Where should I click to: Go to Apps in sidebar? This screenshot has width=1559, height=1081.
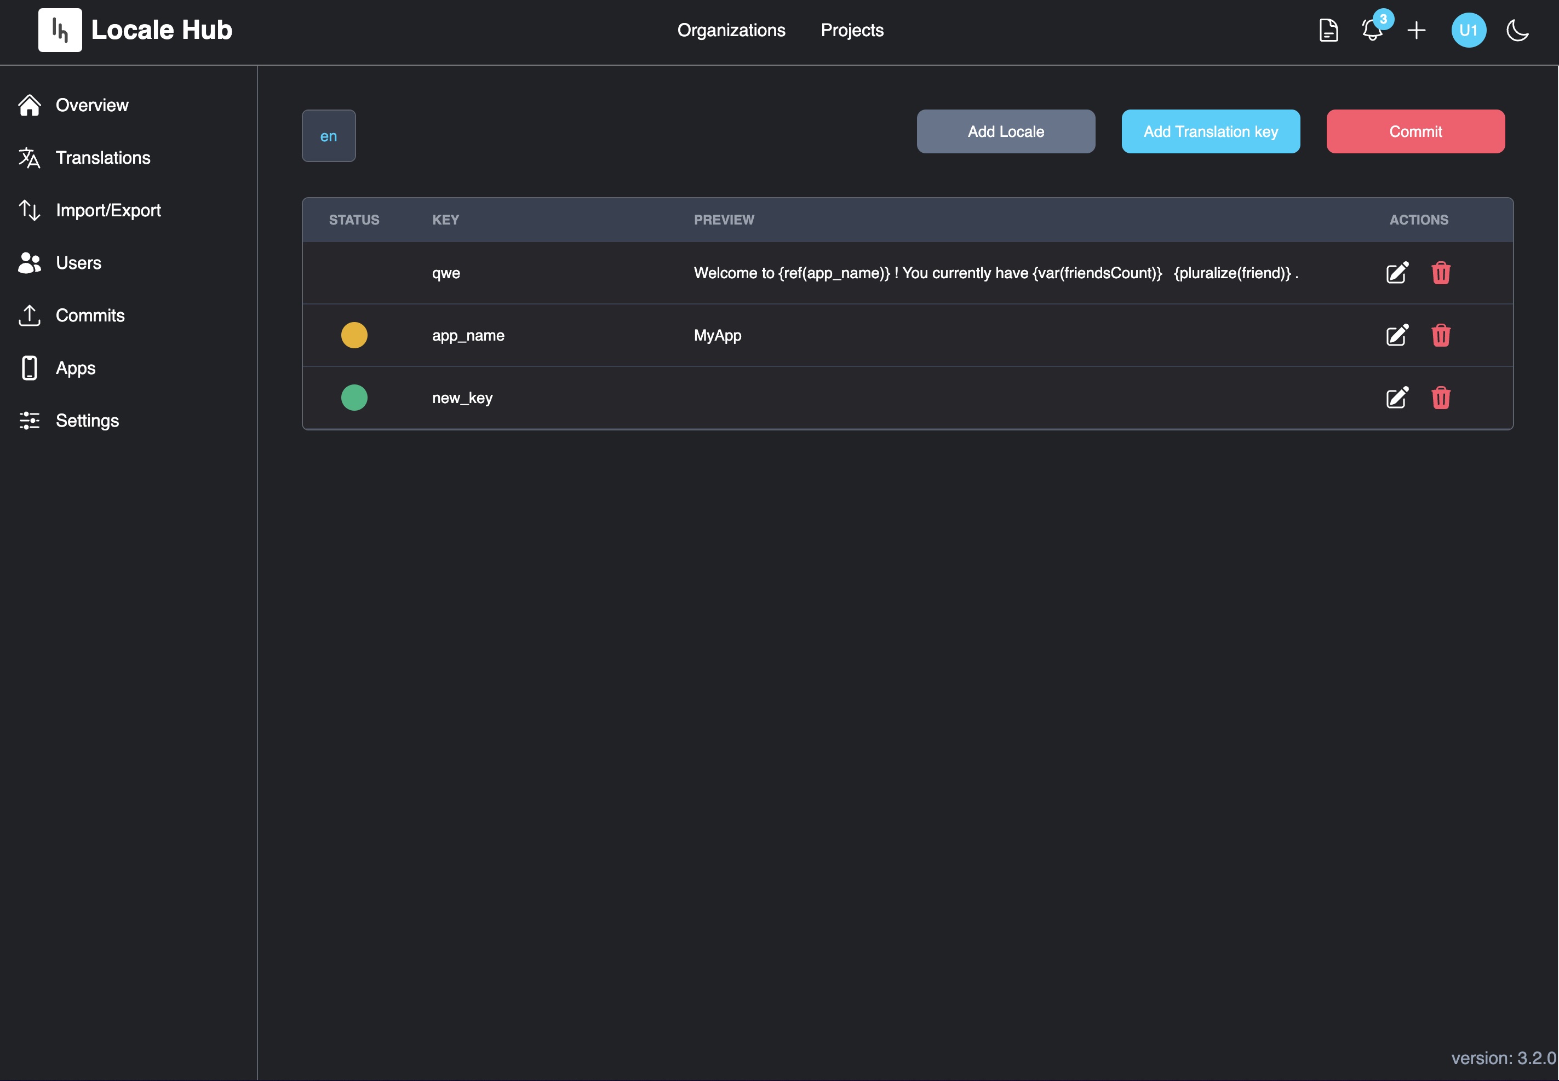(x=76, y=368)
